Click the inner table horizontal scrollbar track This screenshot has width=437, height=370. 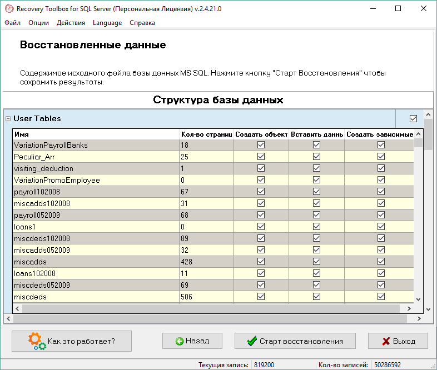tap(211, 308)
